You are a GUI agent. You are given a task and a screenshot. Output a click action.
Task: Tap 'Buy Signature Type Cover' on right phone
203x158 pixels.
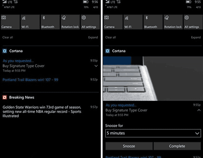[126, 110]
